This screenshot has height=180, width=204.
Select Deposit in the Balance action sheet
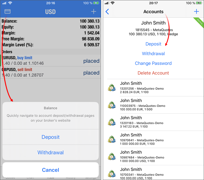pyautogui.click(x=51, y=137)
